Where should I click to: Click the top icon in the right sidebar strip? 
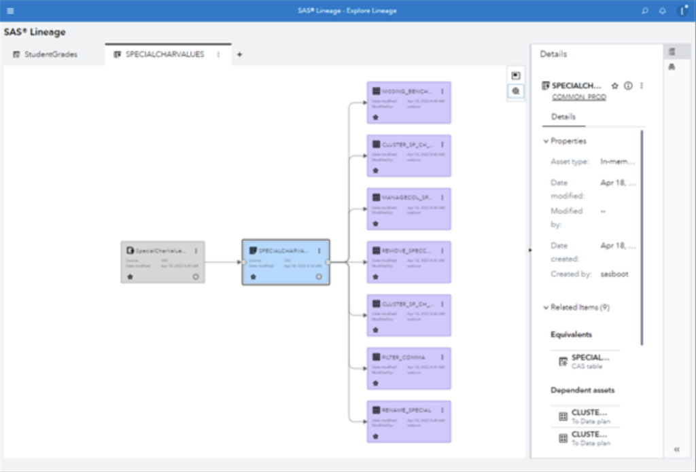click(x=672, y=52)
